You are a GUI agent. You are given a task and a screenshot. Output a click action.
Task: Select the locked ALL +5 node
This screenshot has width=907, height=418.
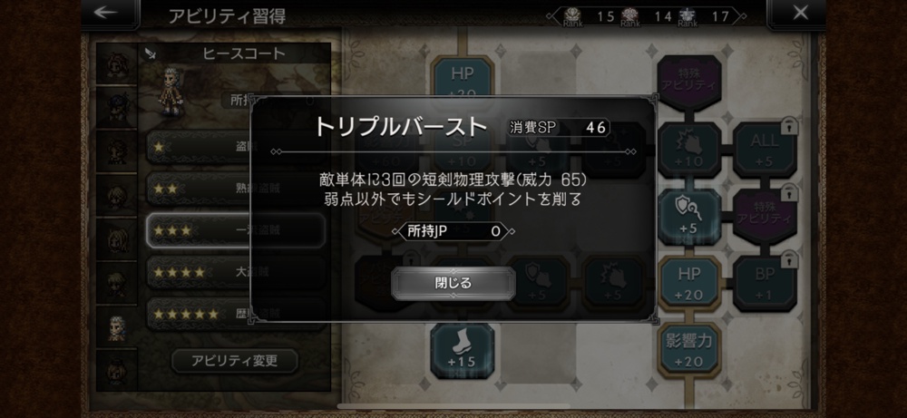click(x=765, y=150)
